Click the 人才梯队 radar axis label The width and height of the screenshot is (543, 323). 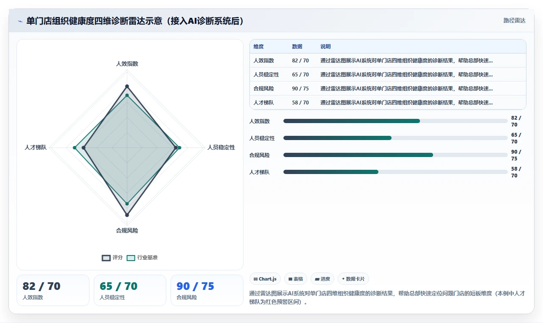tap(36, 147)
